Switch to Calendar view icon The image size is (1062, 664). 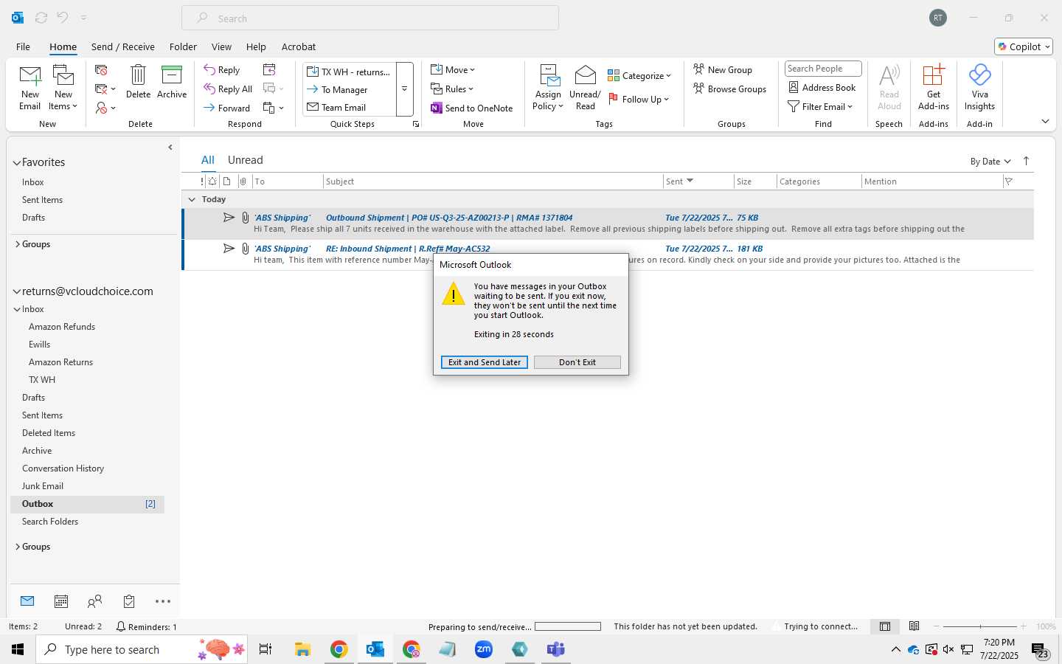tap(61, 601)
